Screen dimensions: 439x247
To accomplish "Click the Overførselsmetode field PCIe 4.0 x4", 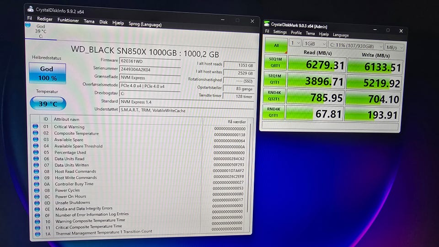I will pyautogui.click(x=150, y=86).
